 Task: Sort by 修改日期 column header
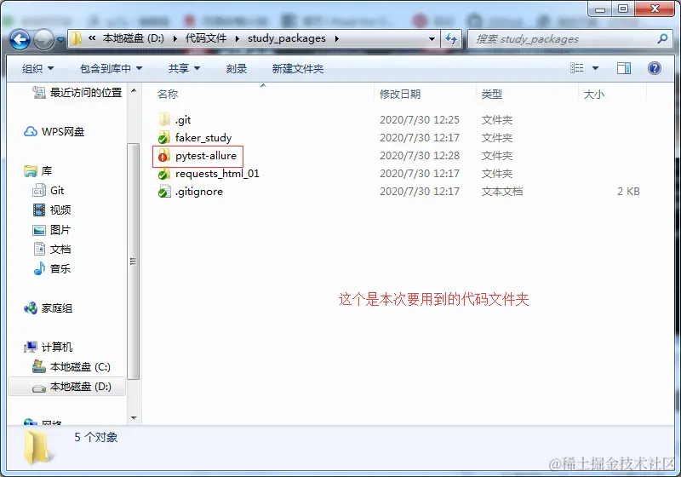pos(400,94)
